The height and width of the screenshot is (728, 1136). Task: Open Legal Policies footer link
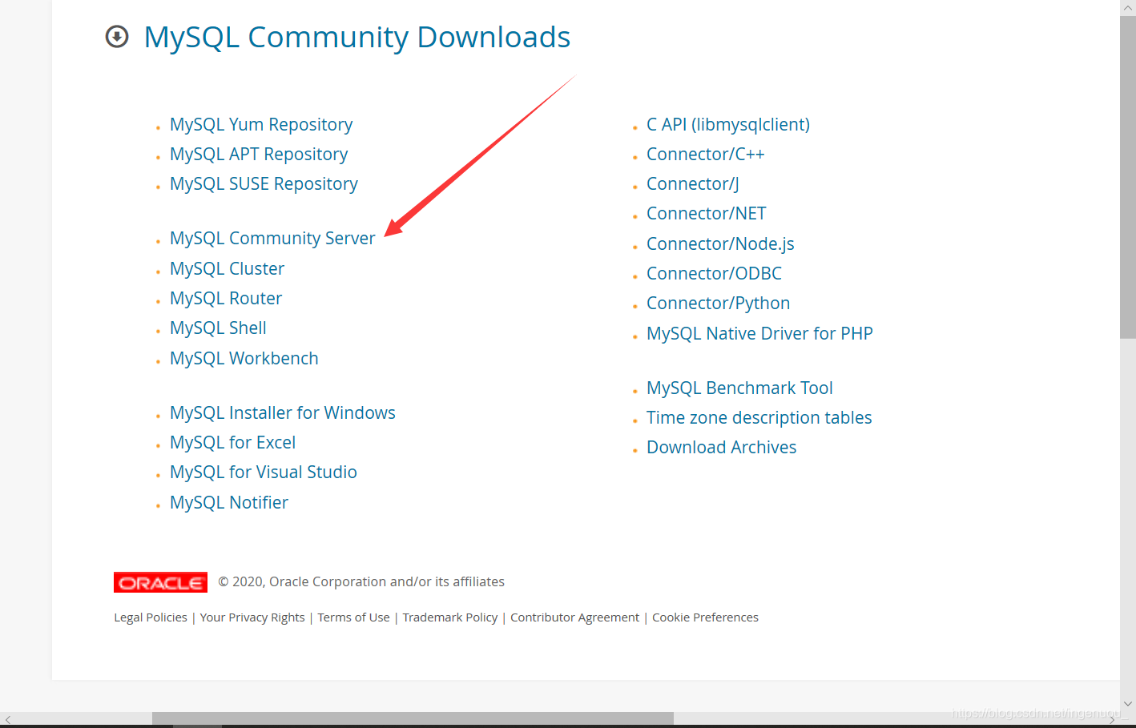coord(151,617)
